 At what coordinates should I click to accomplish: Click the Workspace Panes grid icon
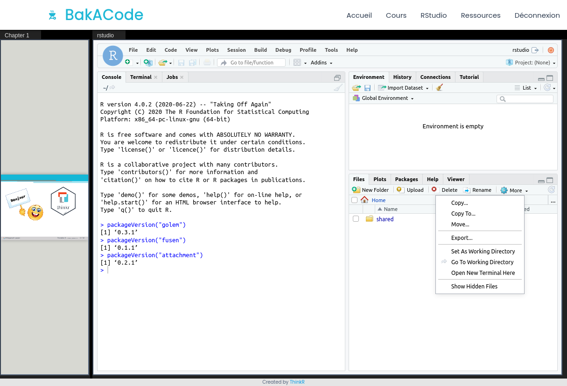297,63
